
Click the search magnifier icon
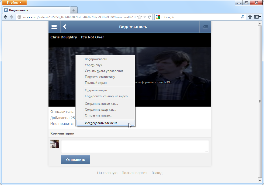coord(242,17)
